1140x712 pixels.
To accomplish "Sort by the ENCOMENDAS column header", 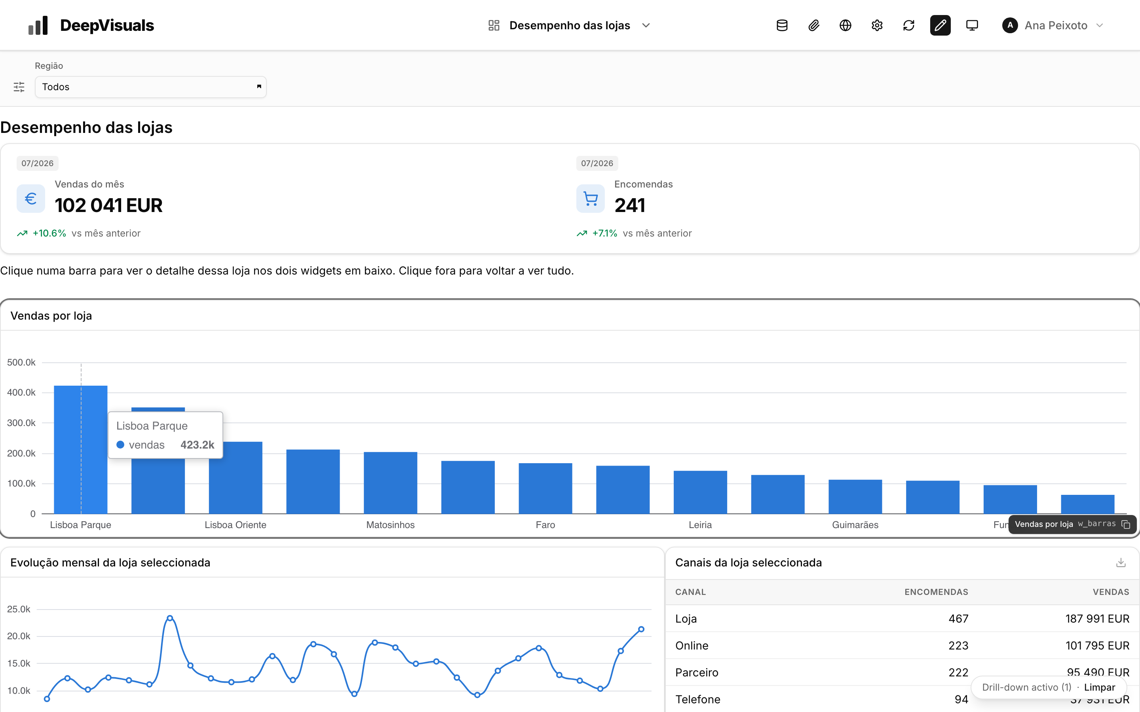I will (x=936, y=592).
